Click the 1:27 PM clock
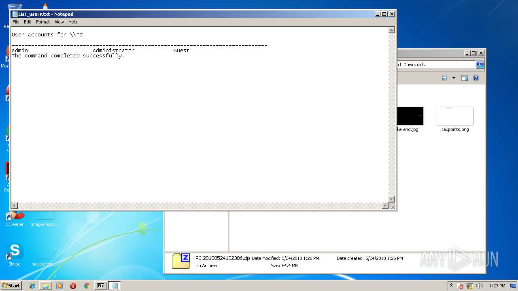Image resolution: width=518 pixels, height=291 pixels. click(497, 286)
